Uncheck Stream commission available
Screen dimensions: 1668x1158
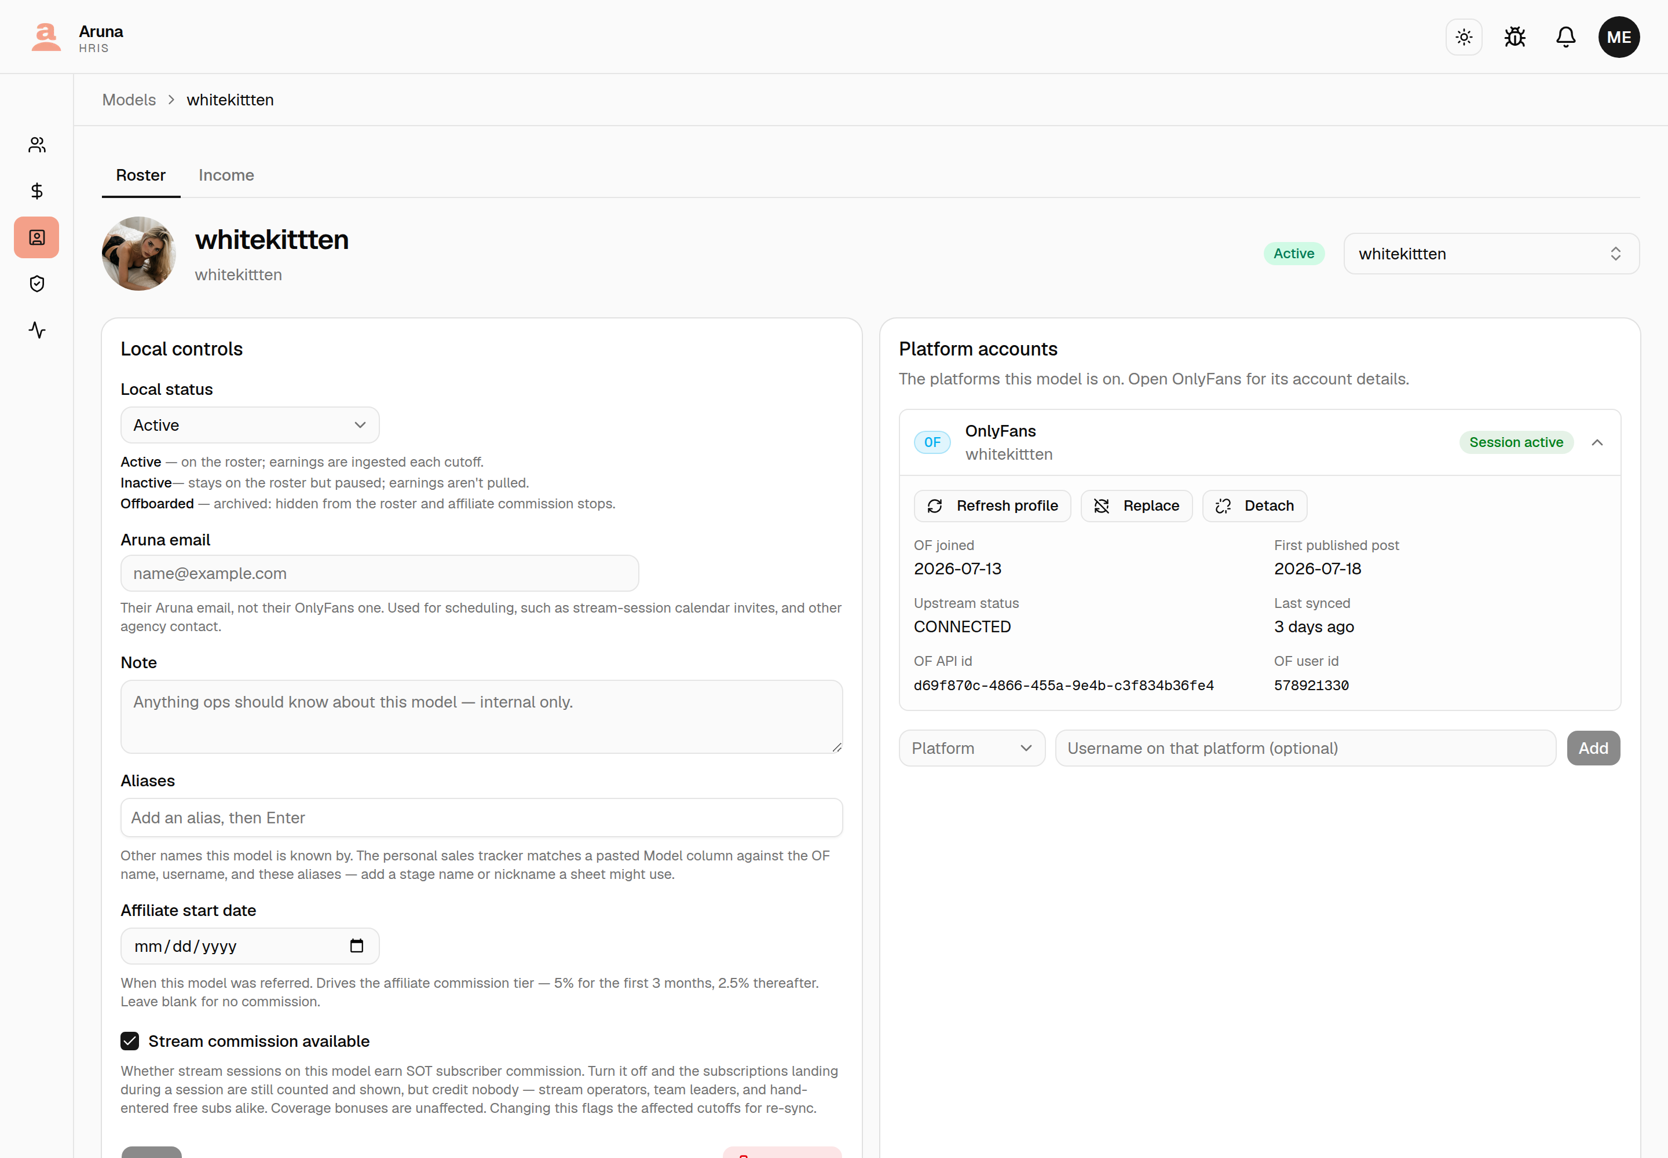coord(130,1041)
